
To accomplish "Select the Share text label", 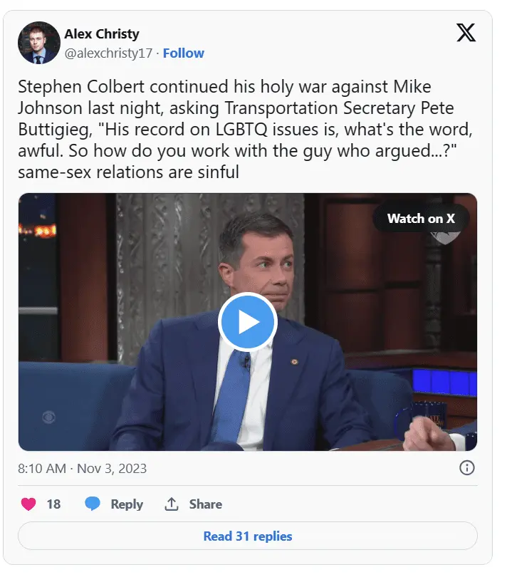I will (x=206, y=504).
